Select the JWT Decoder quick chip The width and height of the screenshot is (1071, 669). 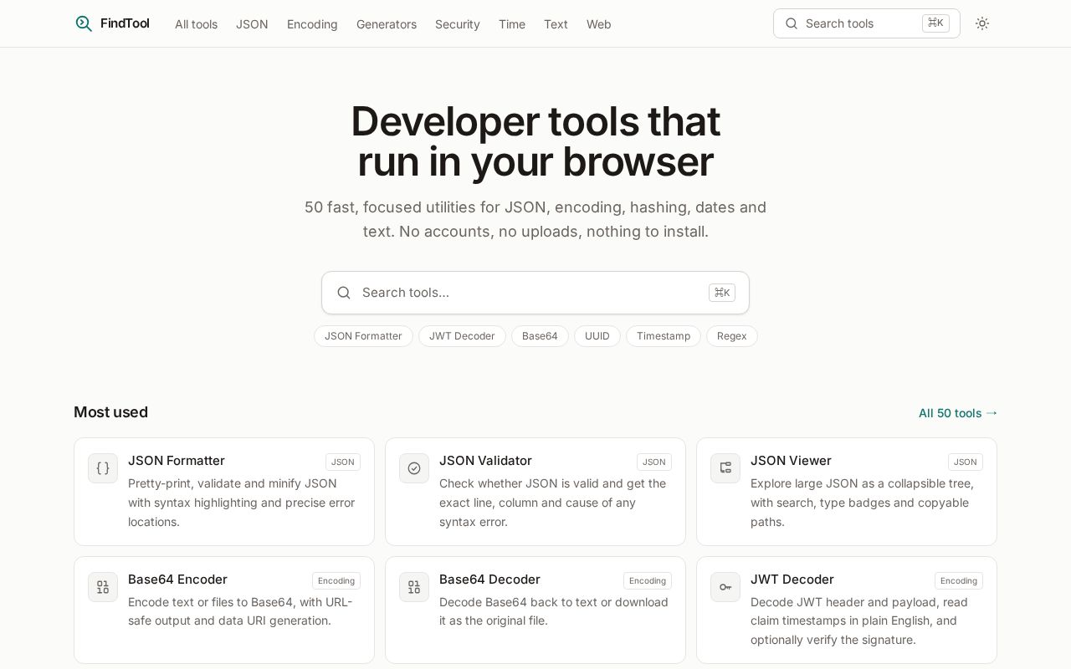click(x=462, y=336)
